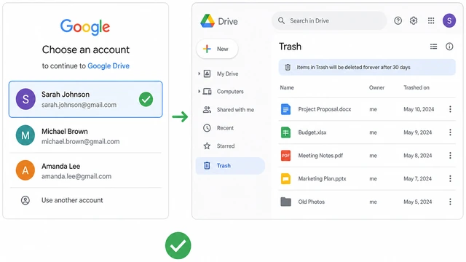Image resolution: width=466 pixels, height=262 pixels.
Task: Click the Budget.xlsx spreadsheet icon
Action: tap(285, 132)
